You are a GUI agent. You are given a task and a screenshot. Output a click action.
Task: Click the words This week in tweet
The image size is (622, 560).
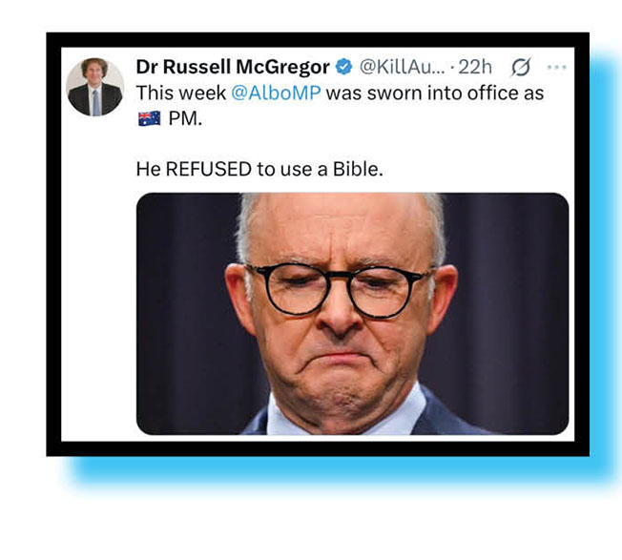[181, 93]
